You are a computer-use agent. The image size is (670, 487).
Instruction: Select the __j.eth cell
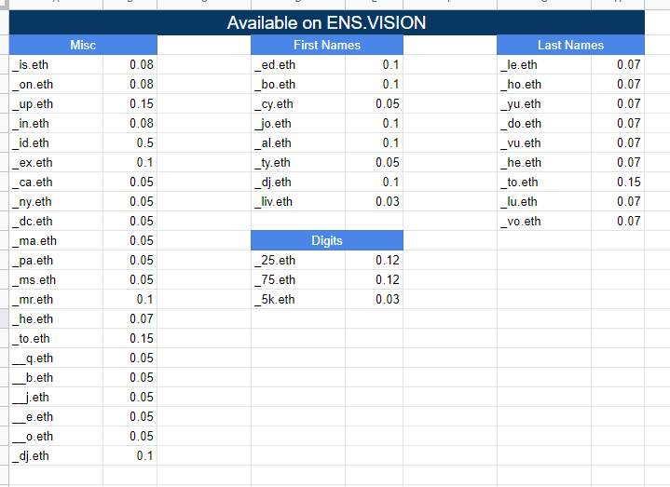coord(56,398)
